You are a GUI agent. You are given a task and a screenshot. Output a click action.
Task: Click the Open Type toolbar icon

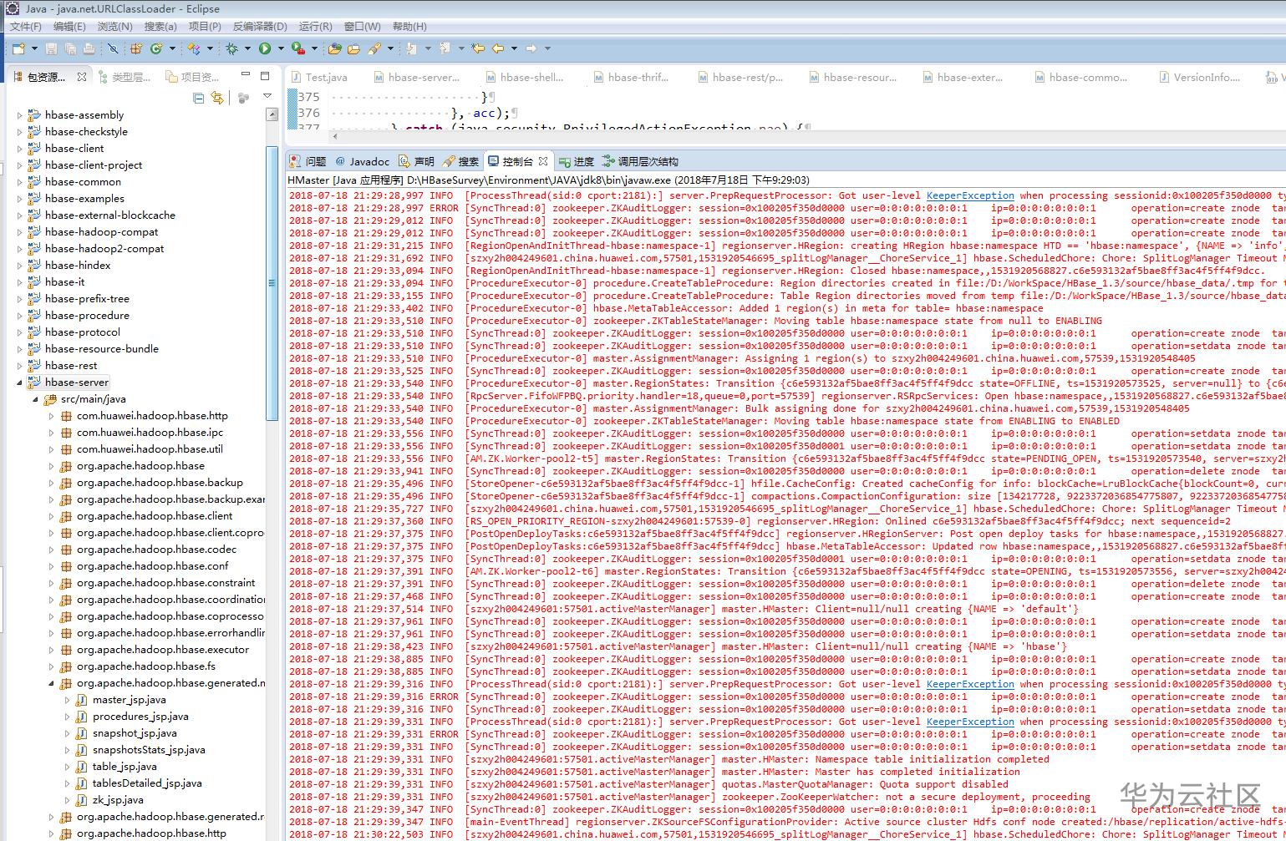pyautogui.click(x=193, y=49)
